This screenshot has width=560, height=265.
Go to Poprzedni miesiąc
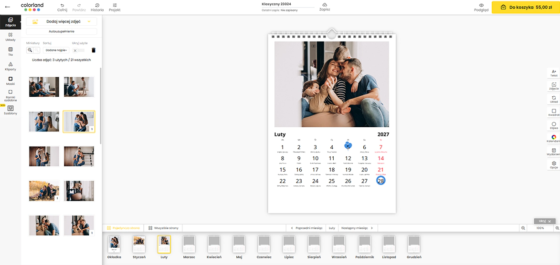306,227
